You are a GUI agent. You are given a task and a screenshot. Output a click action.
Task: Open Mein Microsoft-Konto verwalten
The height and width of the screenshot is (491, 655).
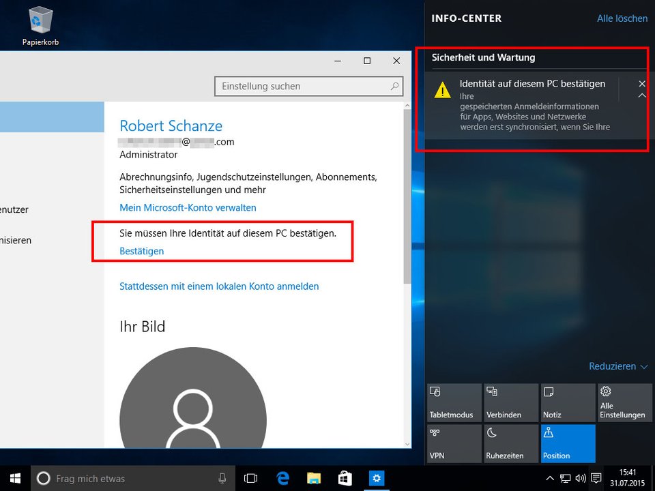pyautogui.click(x=188, y=207)
